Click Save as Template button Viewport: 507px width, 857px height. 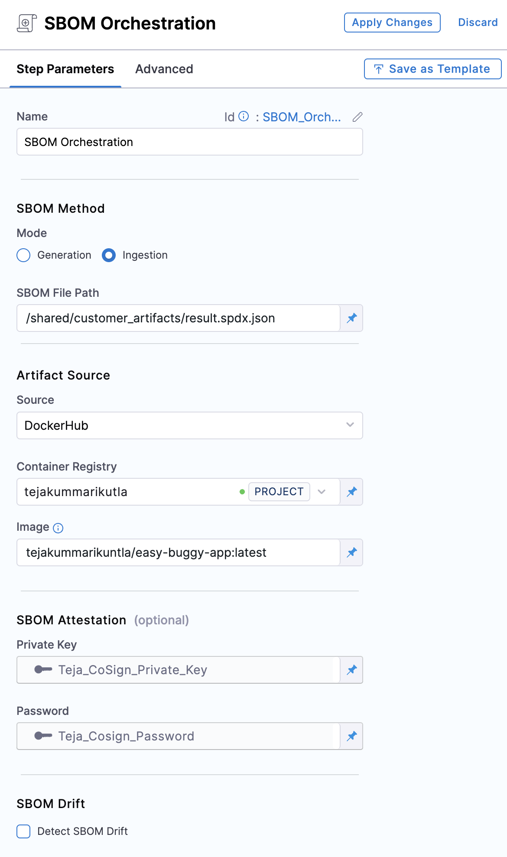(432, 69)
